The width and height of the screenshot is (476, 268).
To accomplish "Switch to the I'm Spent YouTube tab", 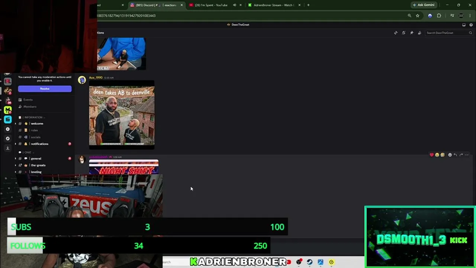I will [211, 5].
